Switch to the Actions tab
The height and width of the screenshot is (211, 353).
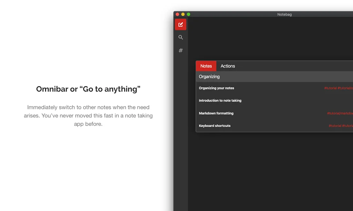tap(228, 66)
